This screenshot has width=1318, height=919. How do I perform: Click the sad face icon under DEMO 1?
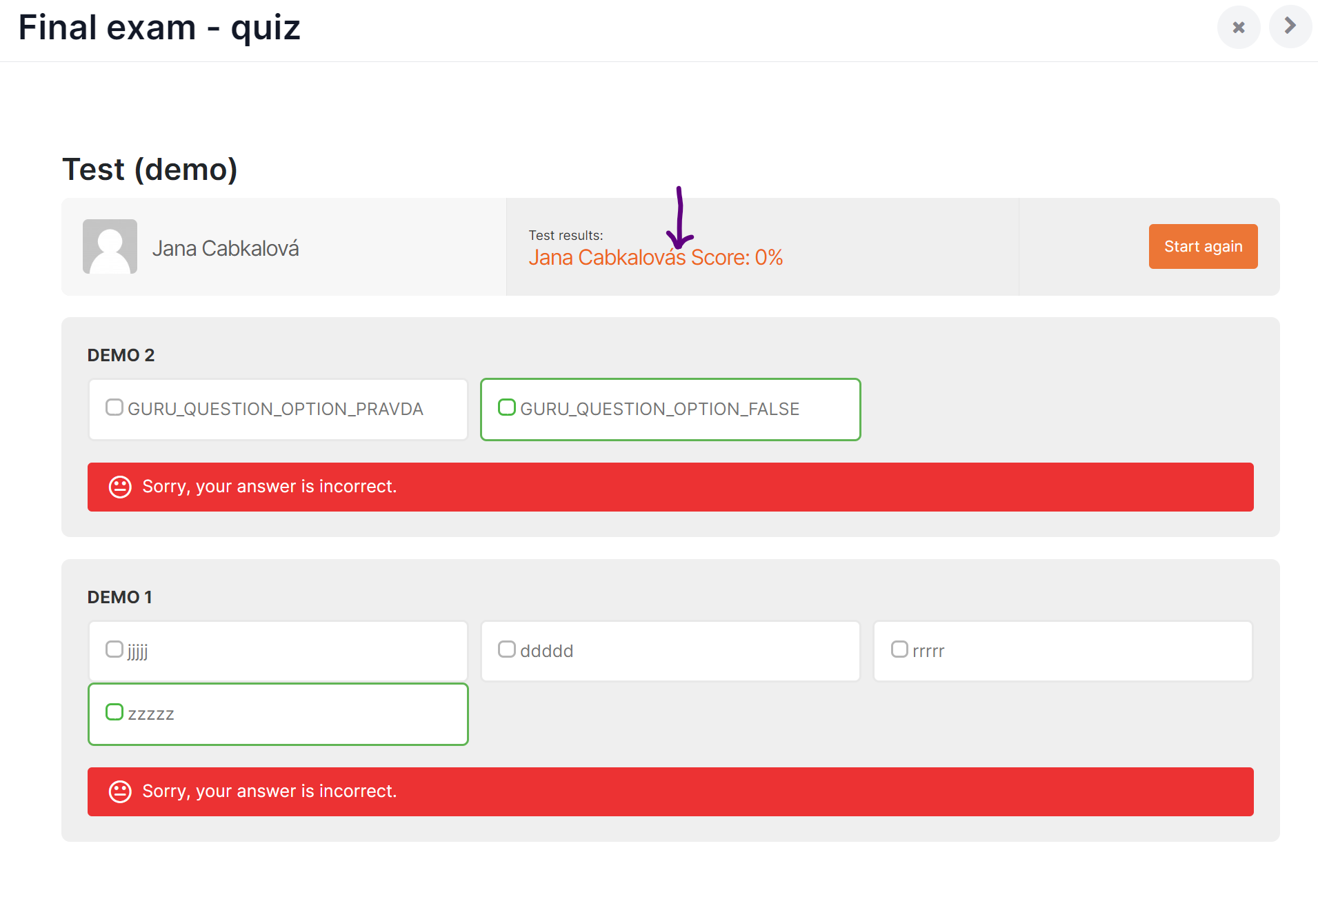(x=120, y=791)
